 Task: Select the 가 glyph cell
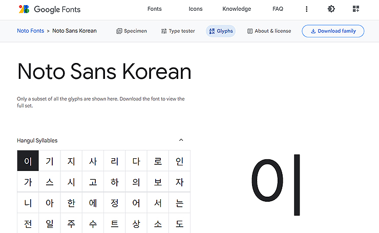click(x=28, y=182)
